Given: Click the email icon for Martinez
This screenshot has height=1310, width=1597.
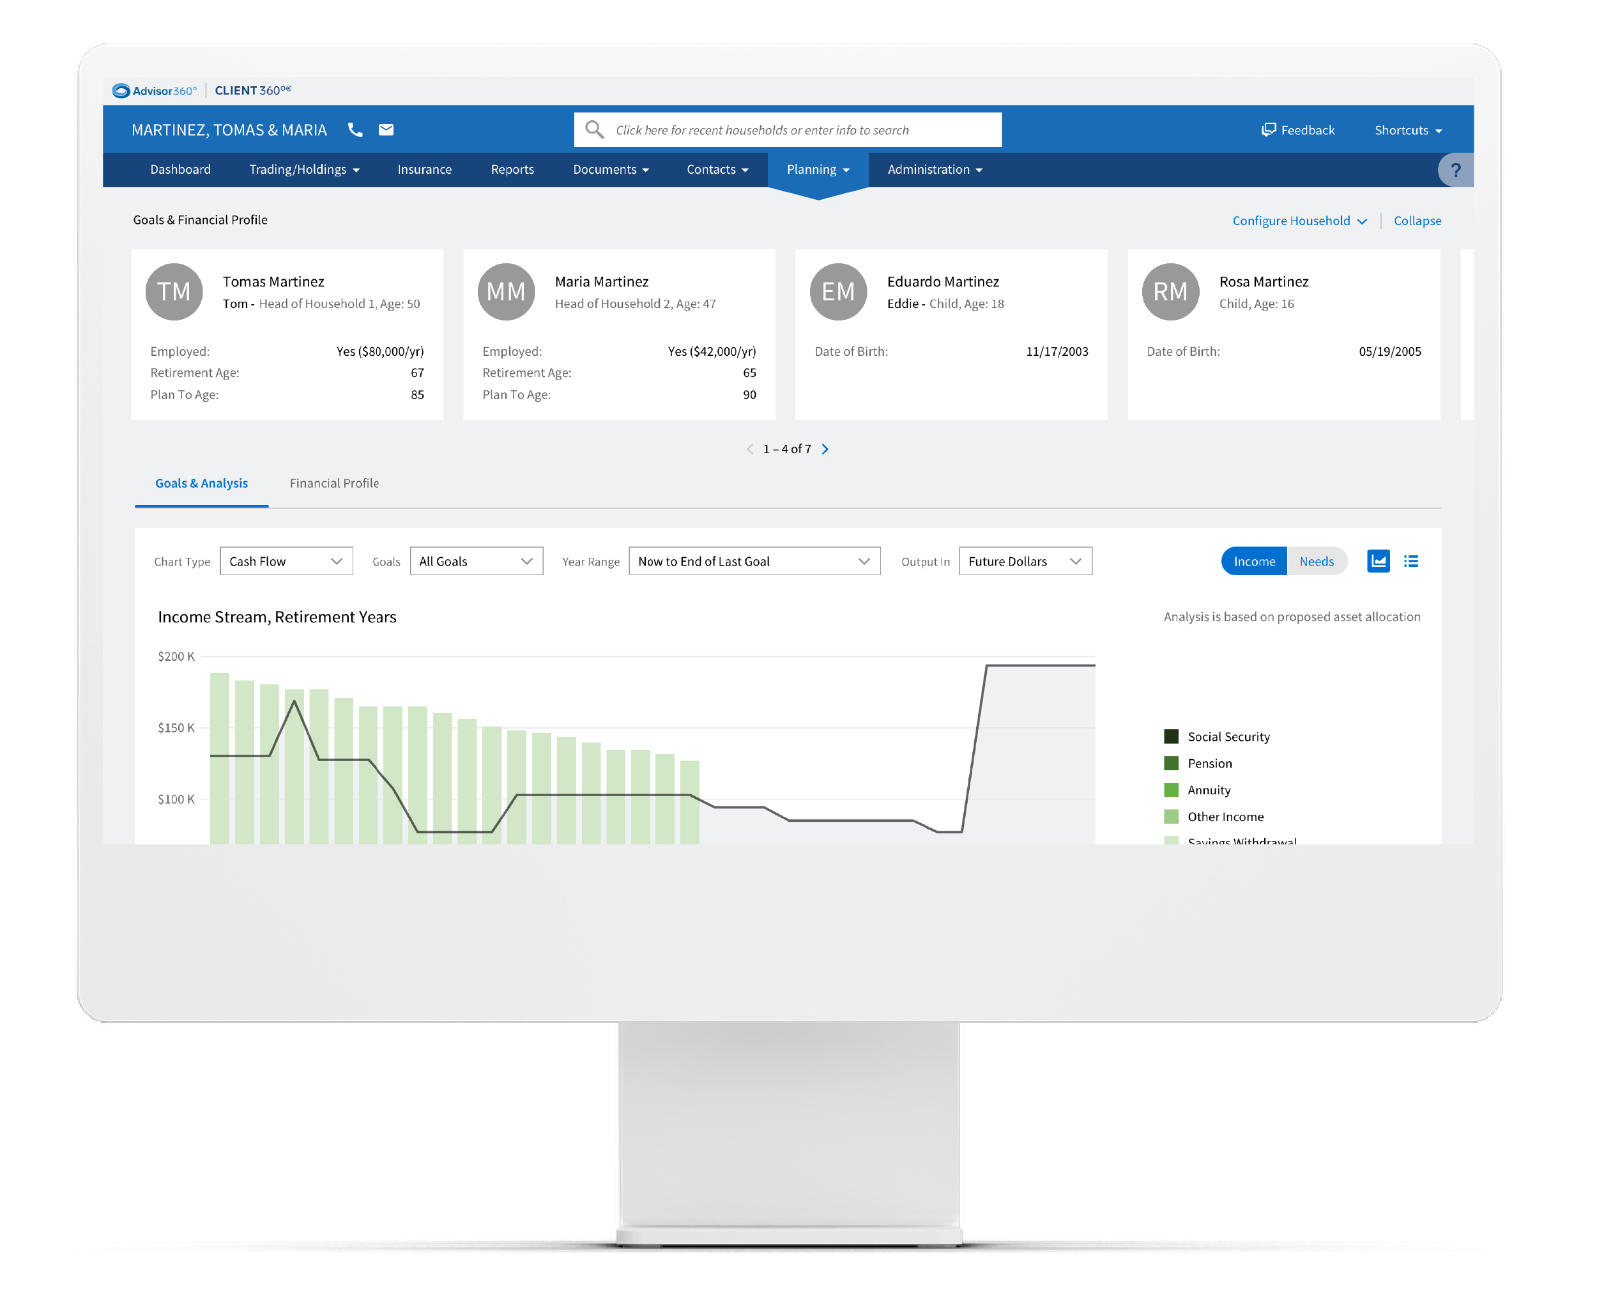Looking at the screenshot, I should click(386, 128).
